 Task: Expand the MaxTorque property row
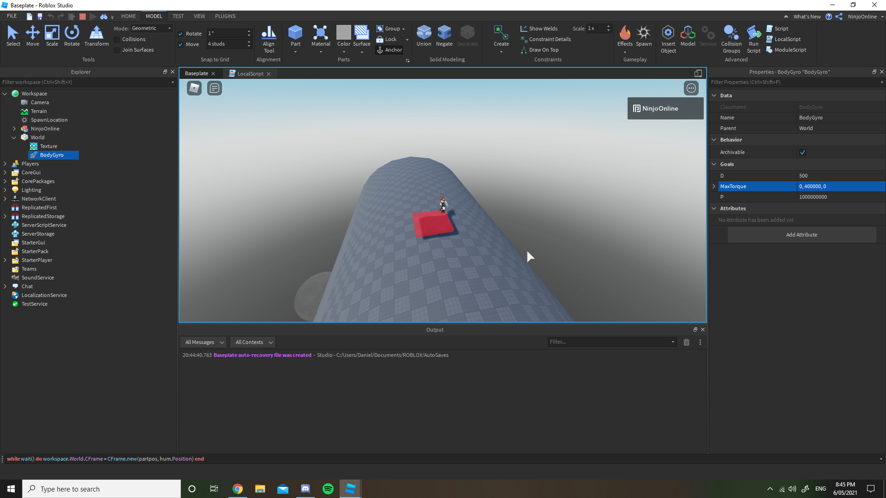(x=714, y=186)
